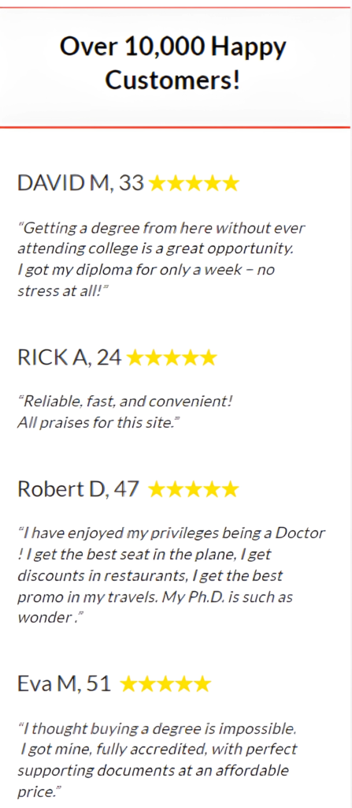Click the reviewer name 'Eva M, 51'
The image size is (352, 808).
click(x=65, y=684)
